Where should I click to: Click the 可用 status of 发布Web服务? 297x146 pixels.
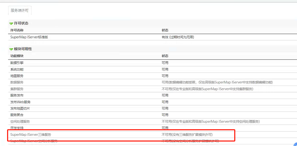[x=165, y=102]
